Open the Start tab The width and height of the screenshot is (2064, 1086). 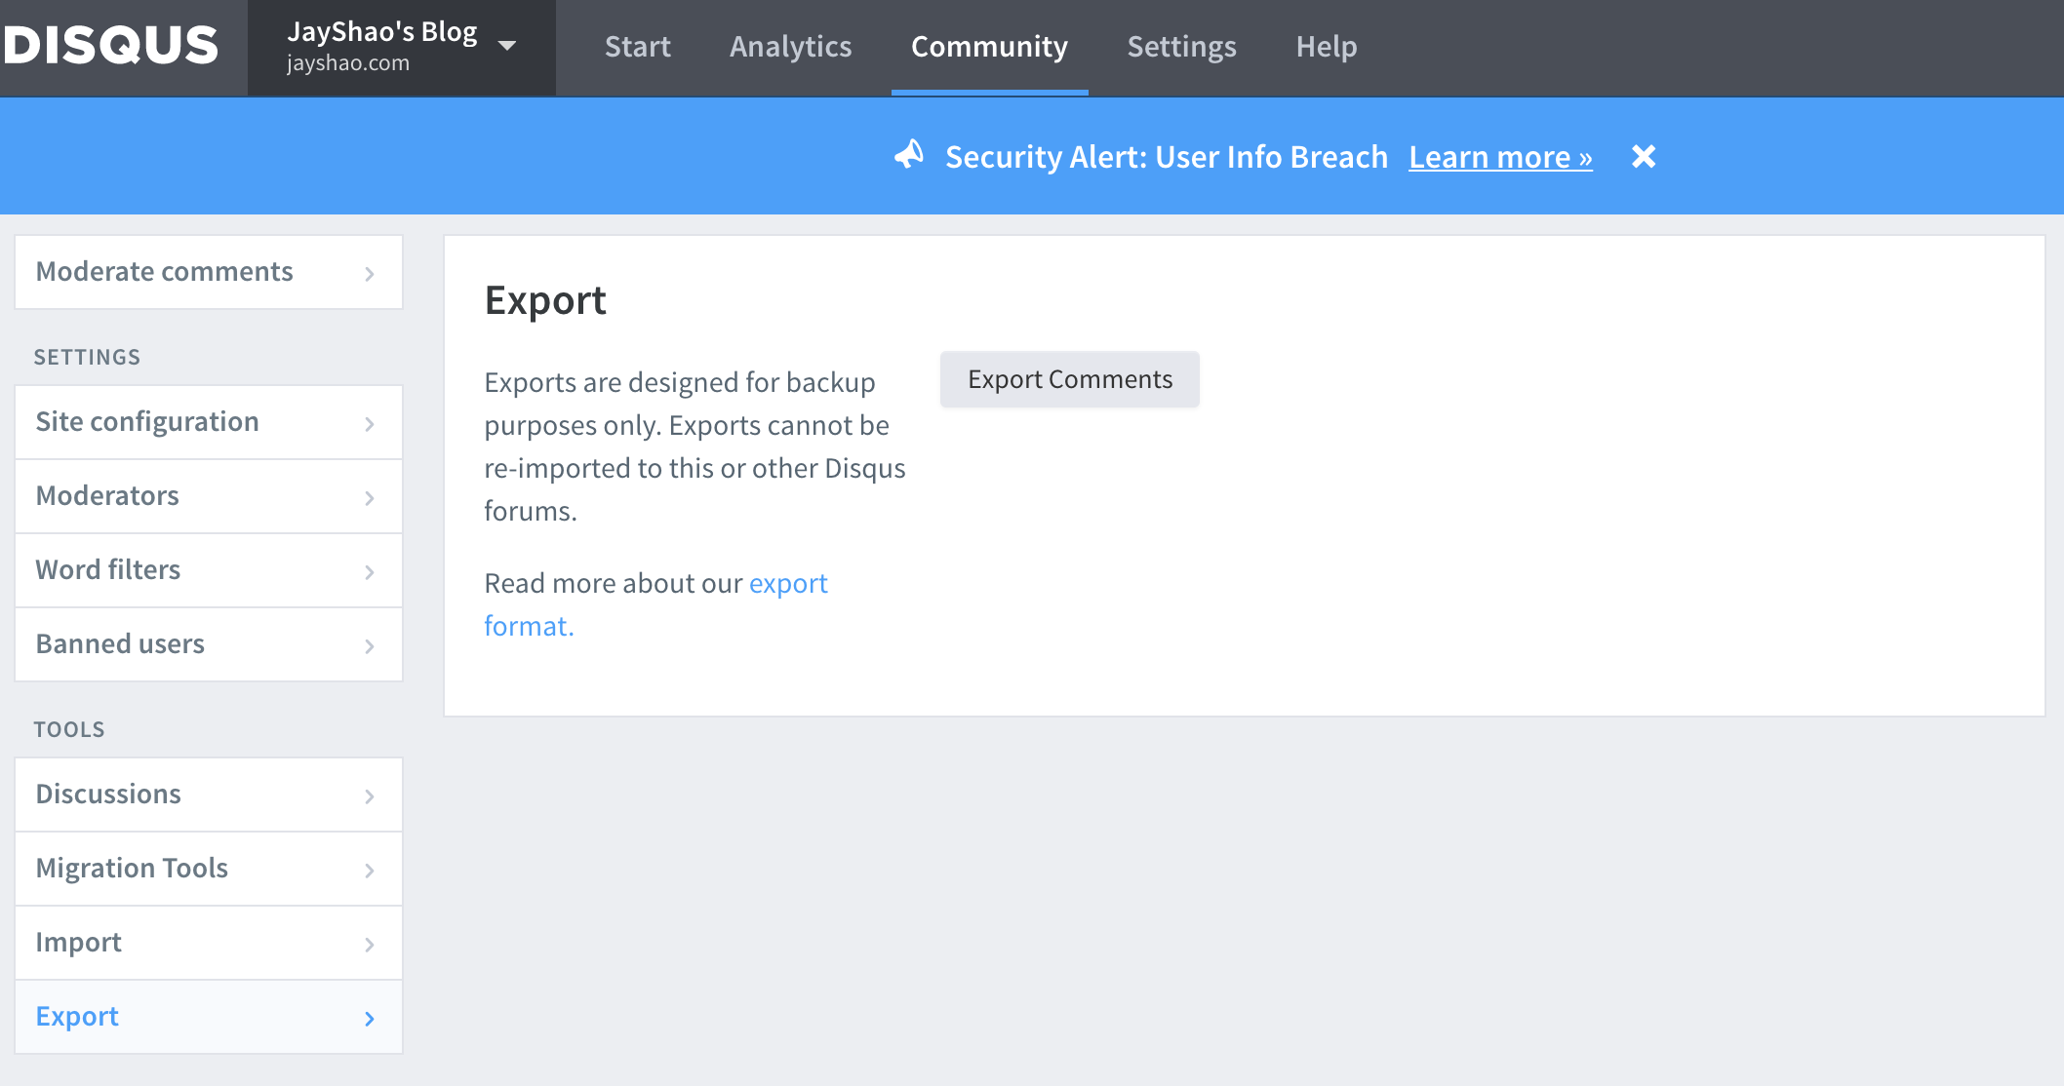point(638,47)
